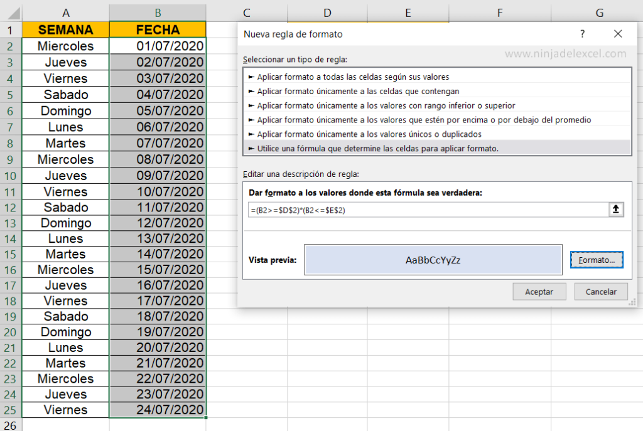The height and width of the screenshot is (431, 643).
Task: Click the SEMANA header cell
Action: (x=65, y=30)
